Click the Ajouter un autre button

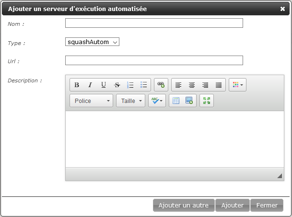point(183,205)
